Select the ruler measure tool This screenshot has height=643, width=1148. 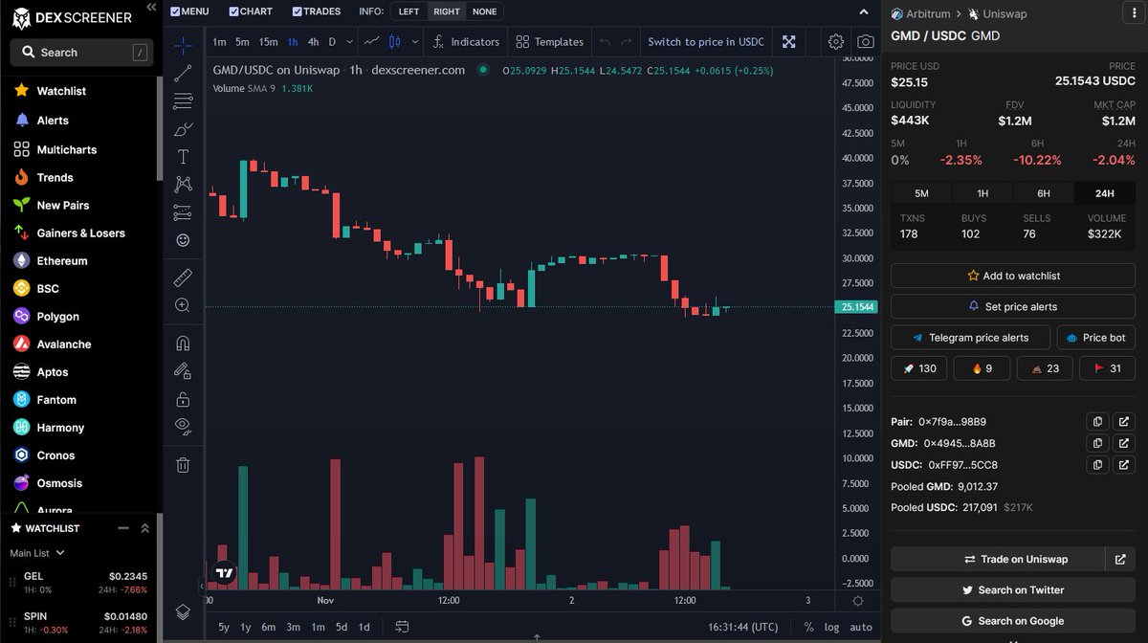183,278
